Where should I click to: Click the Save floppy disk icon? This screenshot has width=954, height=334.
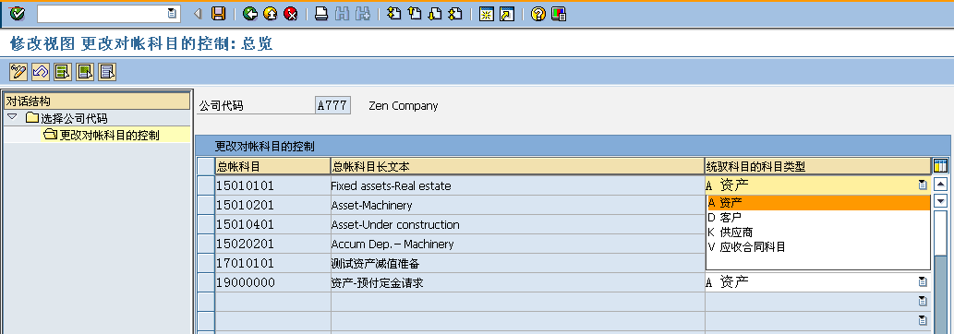point(219,14)
